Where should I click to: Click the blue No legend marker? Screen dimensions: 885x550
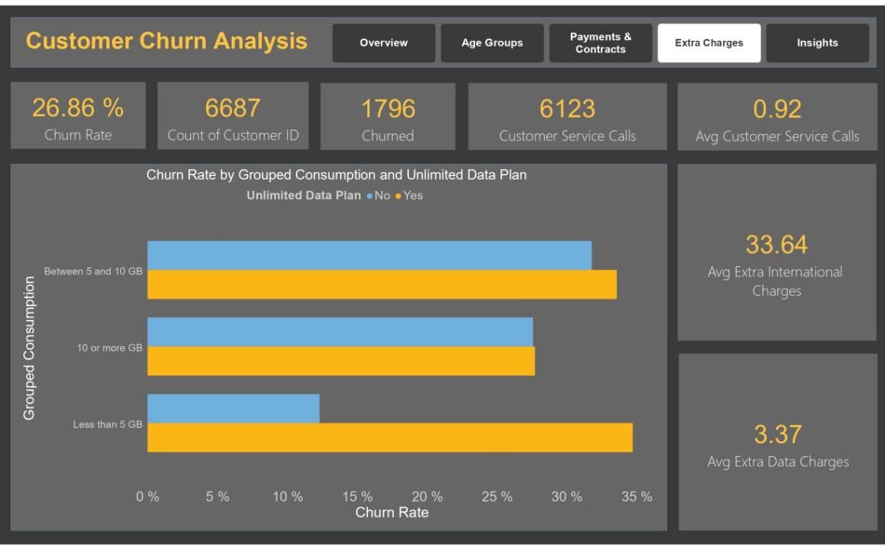pos(370,196)
